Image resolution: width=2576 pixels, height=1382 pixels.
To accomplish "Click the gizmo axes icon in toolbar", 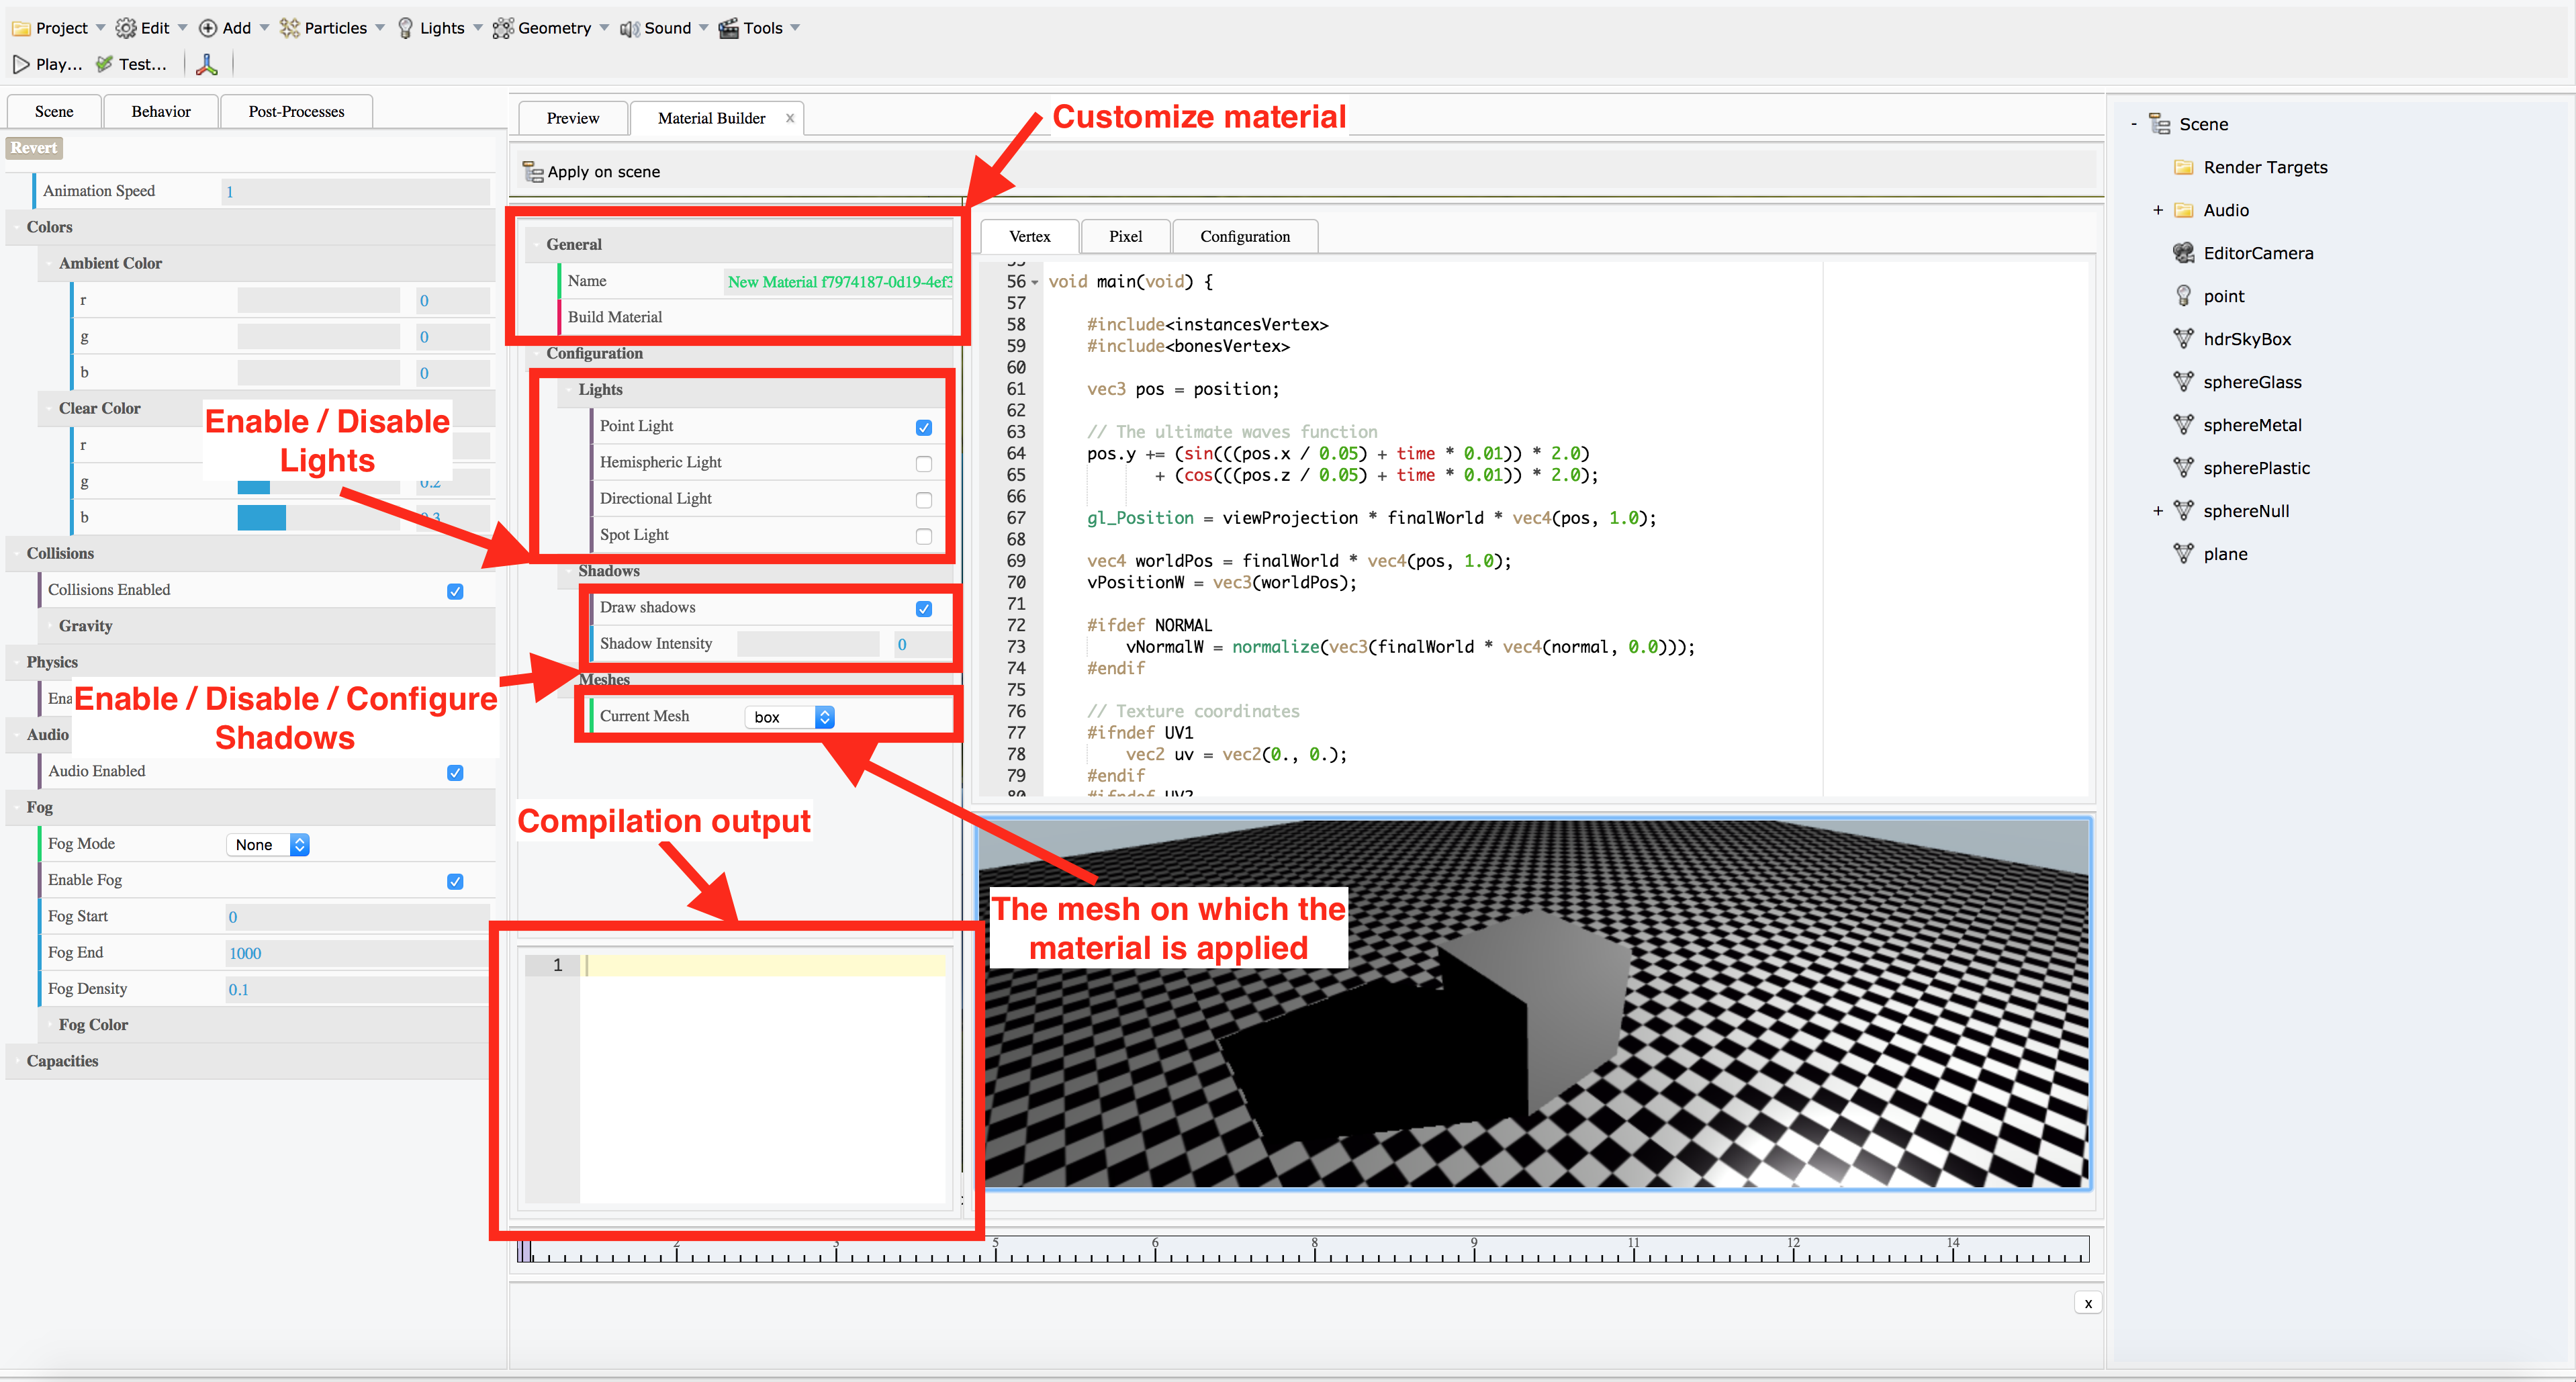I will pyautogui.click(x=207, y=64).
